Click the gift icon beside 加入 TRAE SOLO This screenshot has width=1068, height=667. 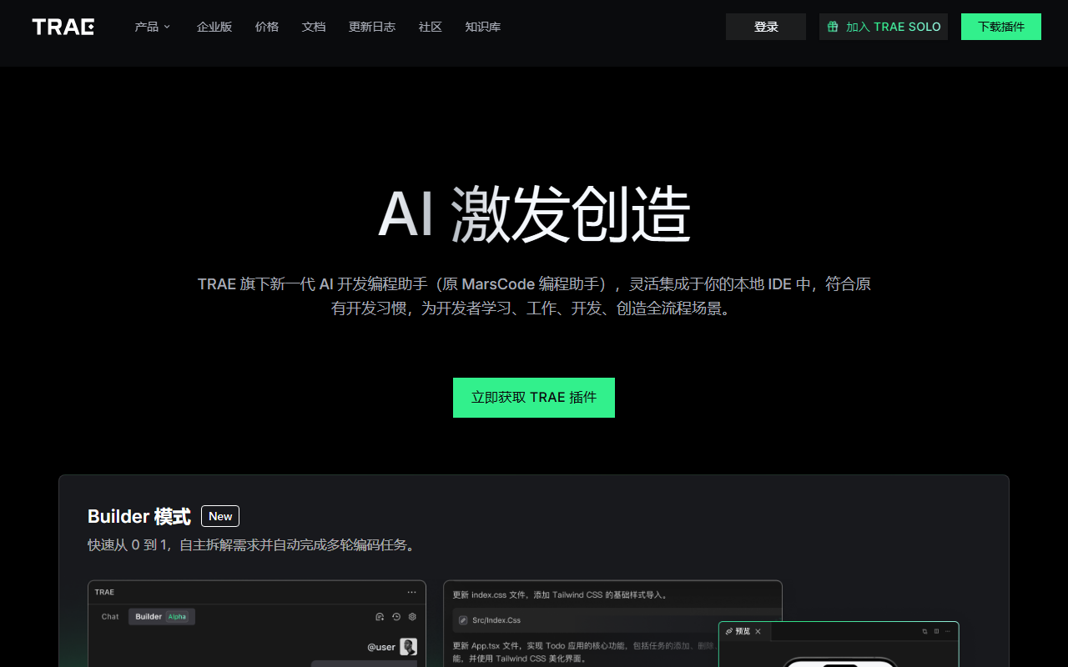click(833, 27)
